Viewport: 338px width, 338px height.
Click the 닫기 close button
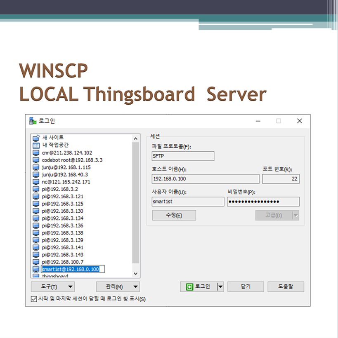click(246, 287)
